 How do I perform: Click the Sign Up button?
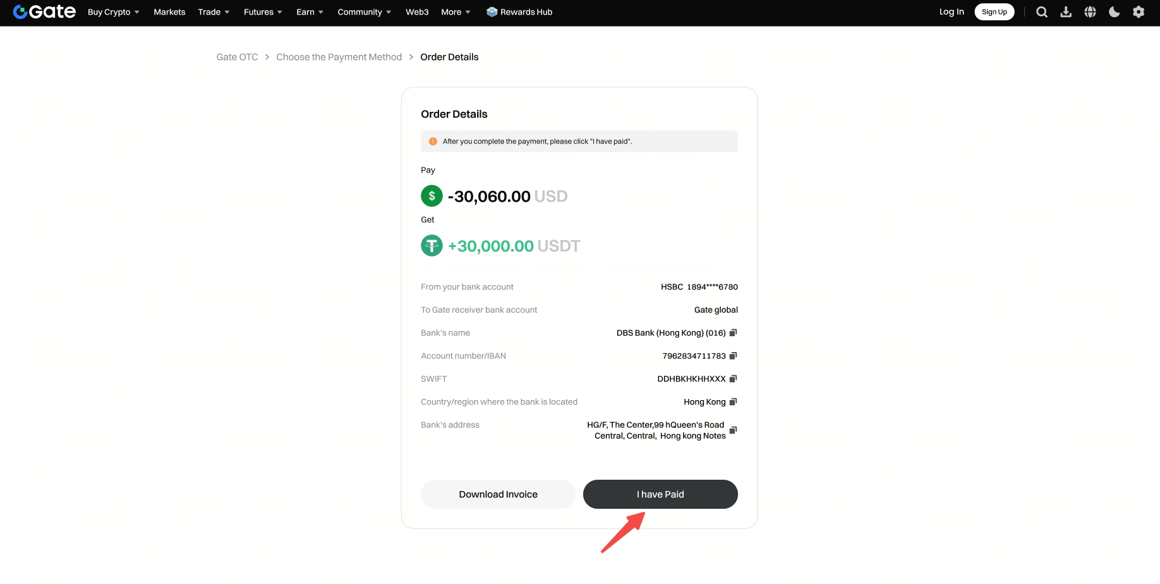[994, 12]
